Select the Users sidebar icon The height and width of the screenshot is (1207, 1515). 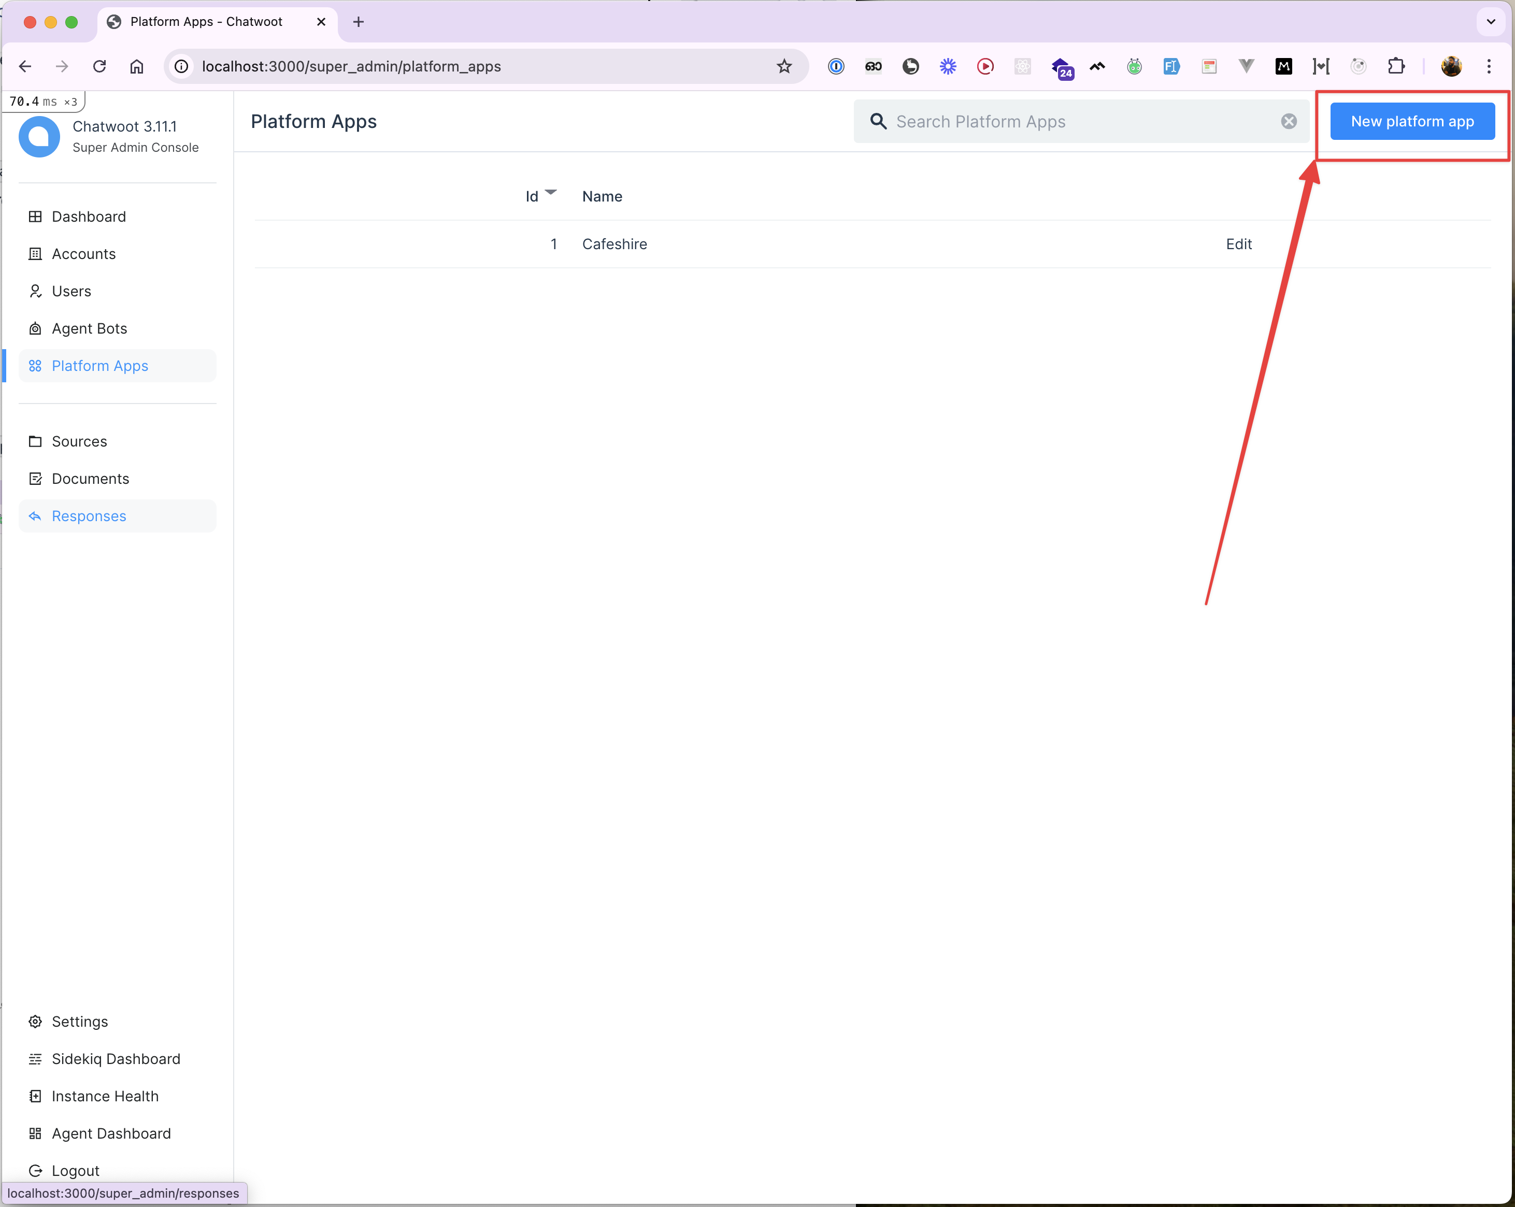[x=36, y=291]
